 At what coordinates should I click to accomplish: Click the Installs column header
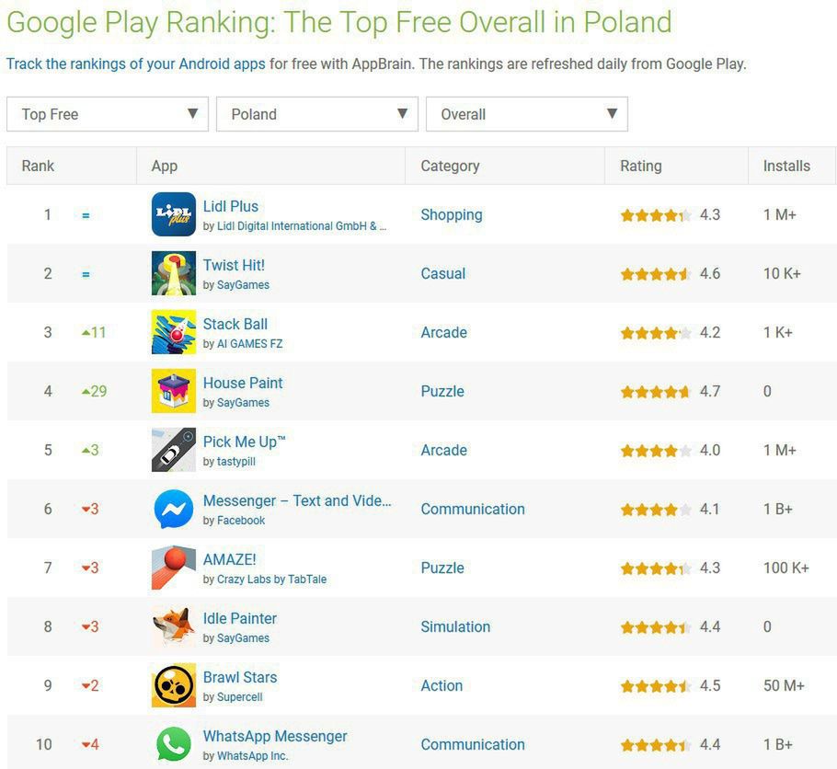(x=786, y=166)
